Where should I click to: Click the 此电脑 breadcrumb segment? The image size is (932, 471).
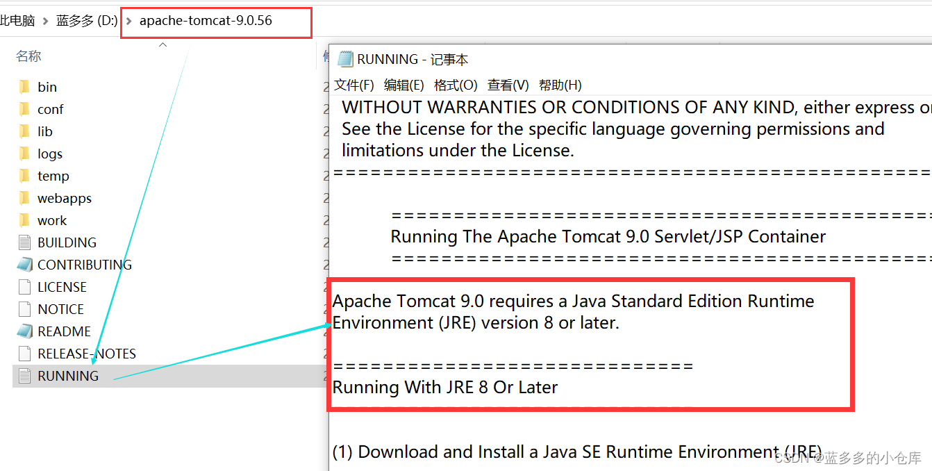pos(17,21)
